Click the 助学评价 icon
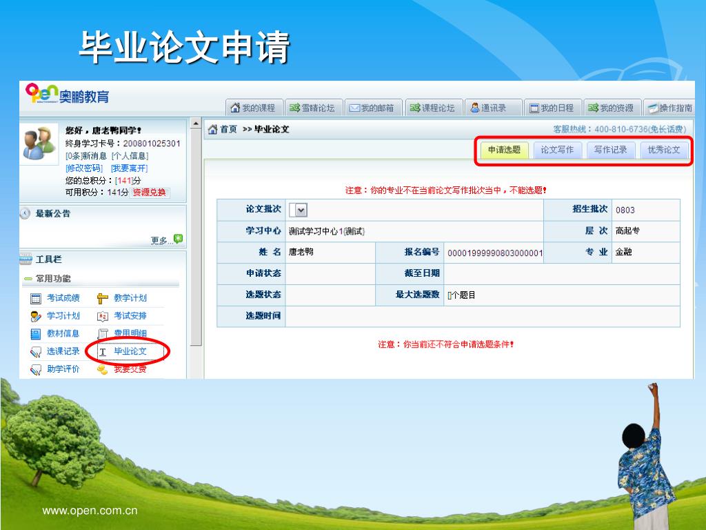This screenshot has height=530, width=706. point(36,370)
